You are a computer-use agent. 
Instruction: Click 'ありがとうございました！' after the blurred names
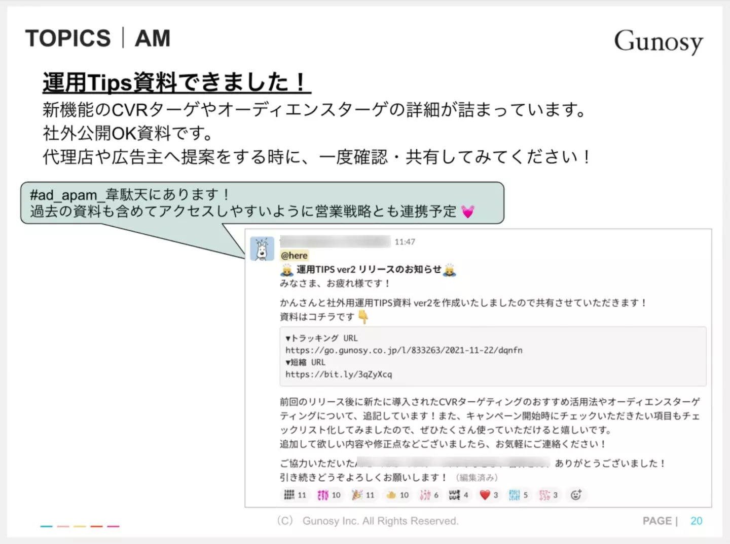[x=611, y=463]
